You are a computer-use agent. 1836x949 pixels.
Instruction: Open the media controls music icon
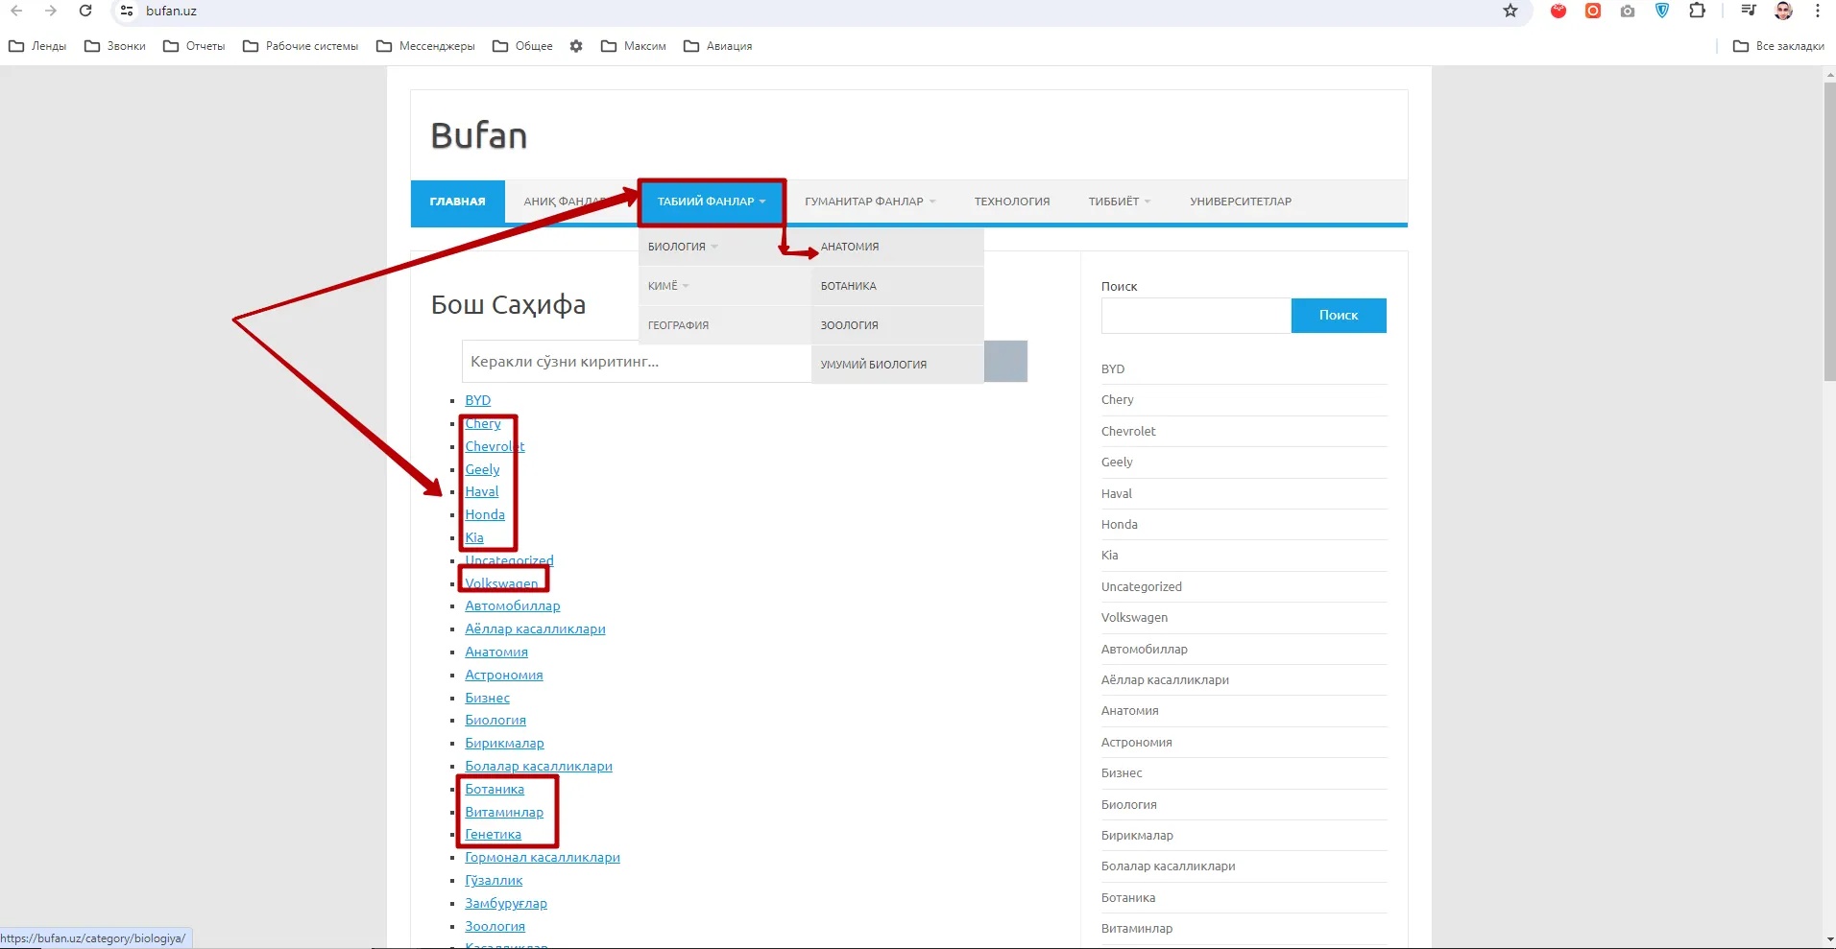(1749, 11)
